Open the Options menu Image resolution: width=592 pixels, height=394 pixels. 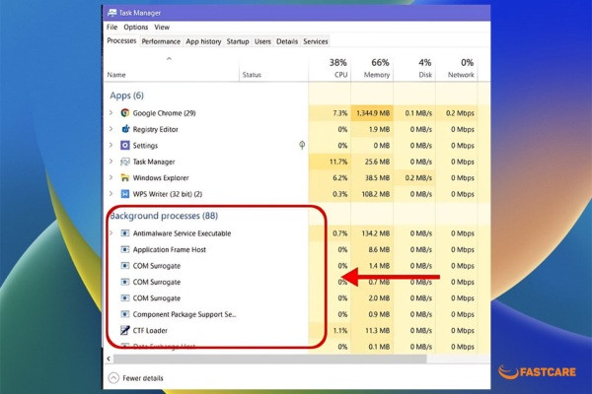tap(136, 28)
